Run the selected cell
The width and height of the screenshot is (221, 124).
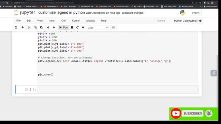(x=64, y=28)
